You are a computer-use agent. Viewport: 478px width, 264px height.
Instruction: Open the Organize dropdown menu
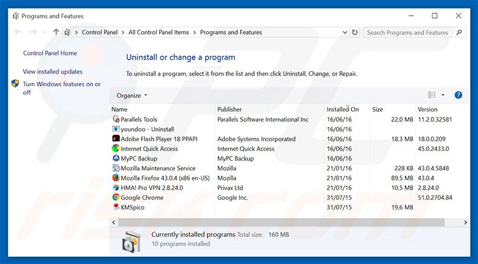(132, 95)
